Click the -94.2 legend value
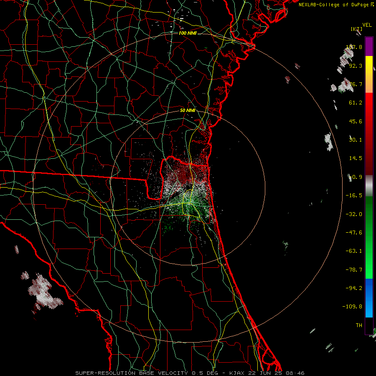 [354, 288]
